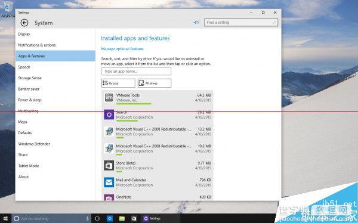Go back with the circled arrow button
This screenshot has height=223, width=358.
[24, 23]
